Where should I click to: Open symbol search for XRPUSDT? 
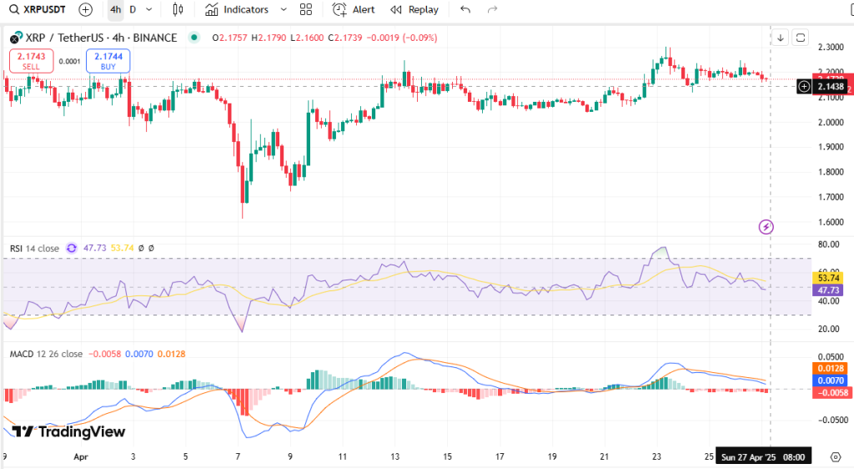[38, 10]
